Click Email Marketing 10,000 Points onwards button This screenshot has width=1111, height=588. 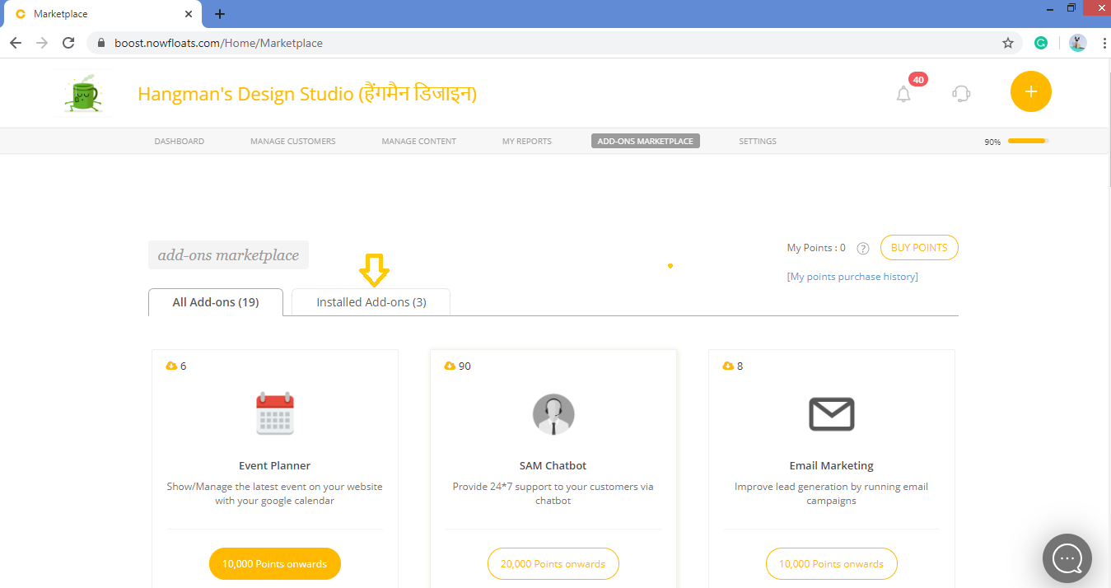pos(831,564)
